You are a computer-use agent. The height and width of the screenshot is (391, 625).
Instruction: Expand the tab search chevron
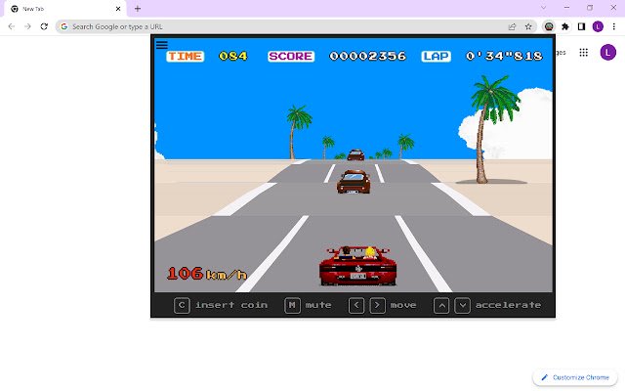[x=543, y=8]
